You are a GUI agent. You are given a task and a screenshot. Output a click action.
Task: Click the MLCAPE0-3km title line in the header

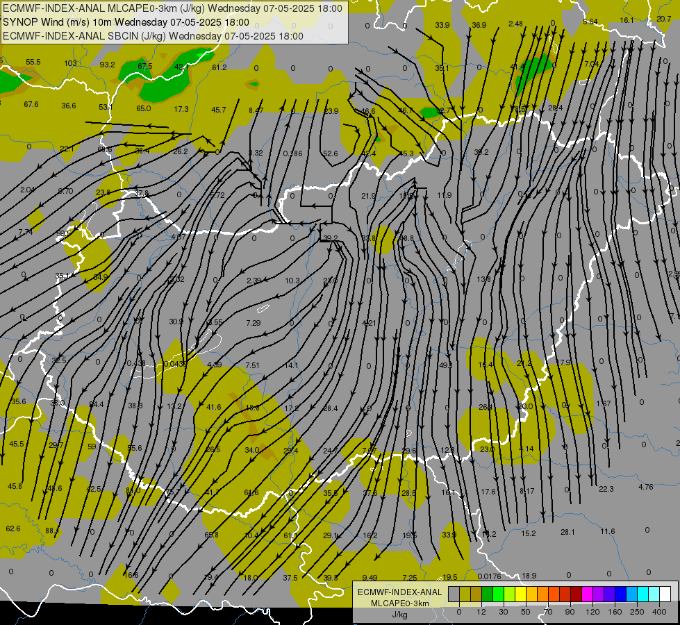pos(172,8)
